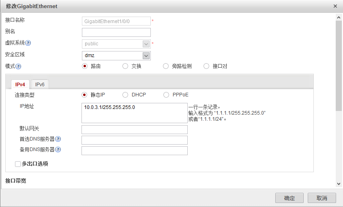
Task: Choose PPPoE connection type
Action: pos(166,95)
